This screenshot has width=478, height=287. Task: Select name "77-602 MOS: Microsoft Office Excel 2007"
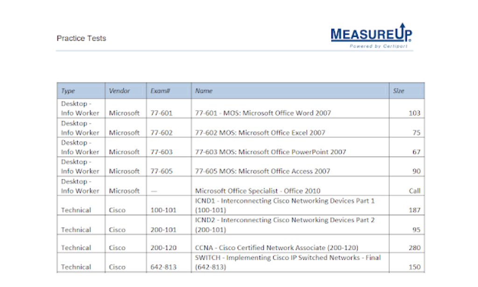[x=260, y=133]
